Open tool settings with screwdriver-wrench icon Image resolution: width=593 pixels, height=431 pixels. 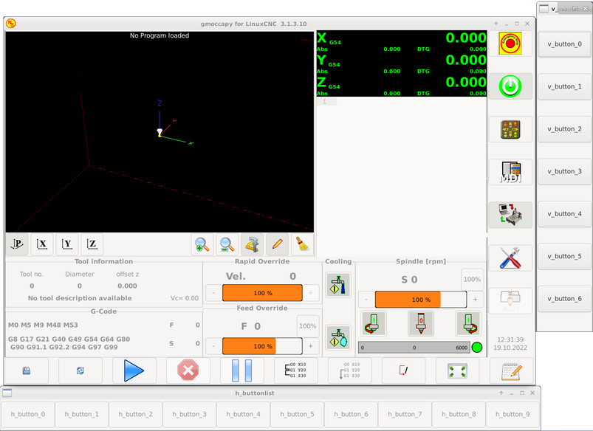(x=510, y=256)
